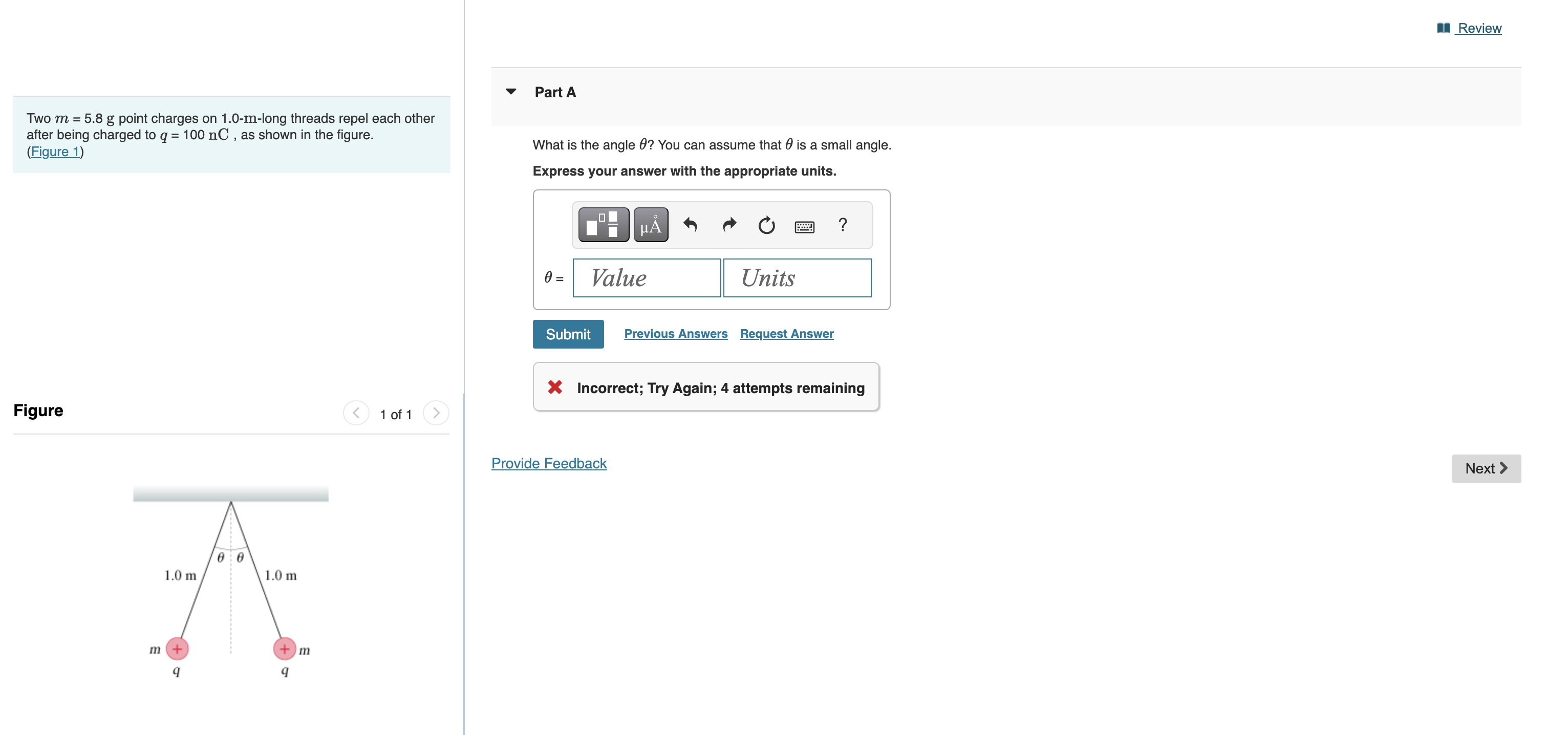Click the undo arrow icon
This screenshot has width=1548, height=735.
pyautogui.click(x=690, y=225)
